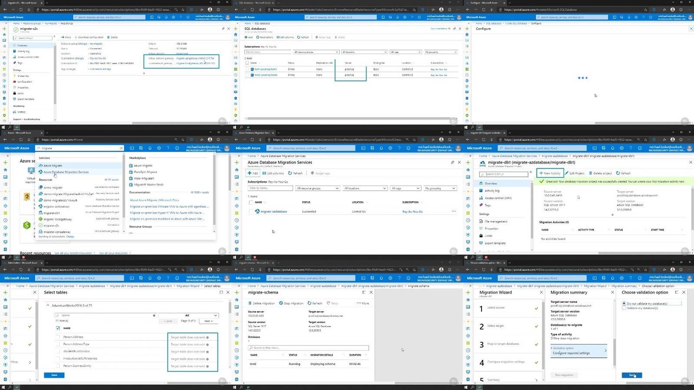Open the 'All' filter dropdown in Select tables
The width and height of the screenshot is (694, 390).
pyautogui.click(x=188, y=315)
